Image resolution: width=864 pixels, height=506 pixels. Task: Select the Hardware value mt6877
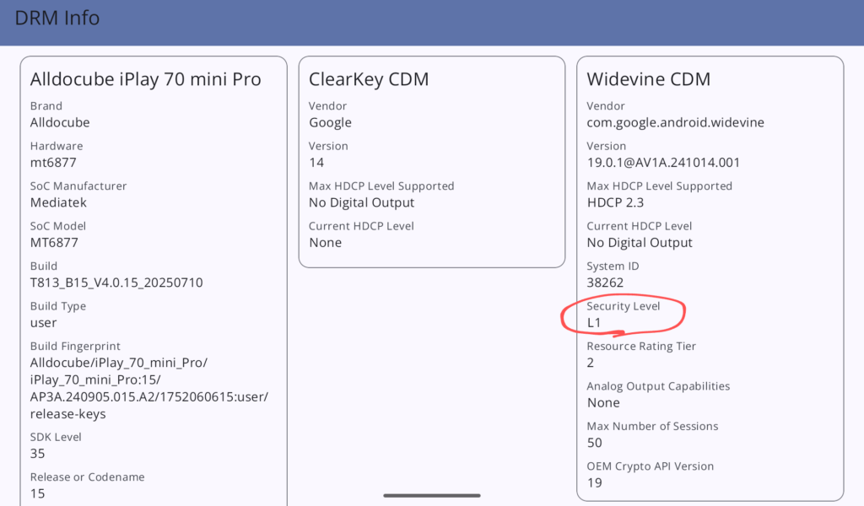pos(53,163)
